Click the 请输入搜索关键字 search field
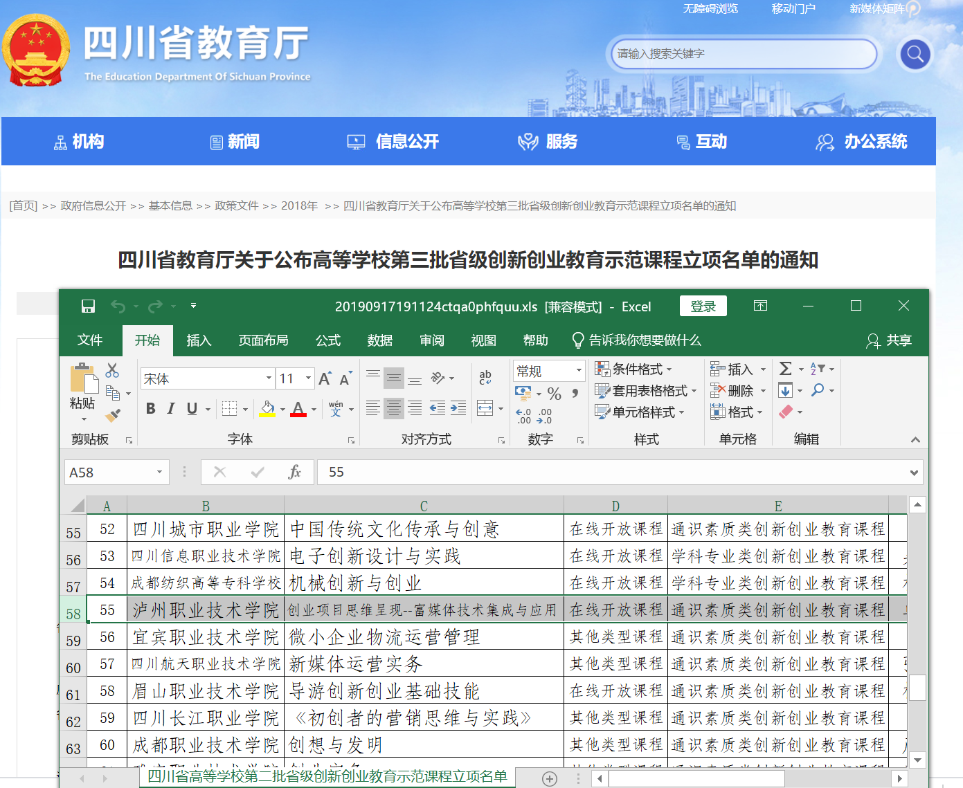 pos(744,54)
